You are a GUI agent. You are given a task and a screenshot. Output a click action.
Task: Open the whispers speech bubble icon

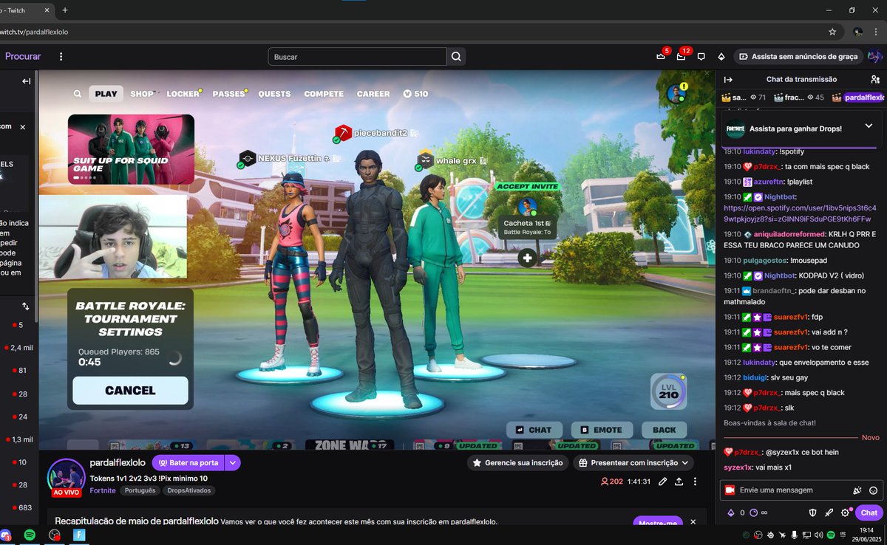point(701,57)
